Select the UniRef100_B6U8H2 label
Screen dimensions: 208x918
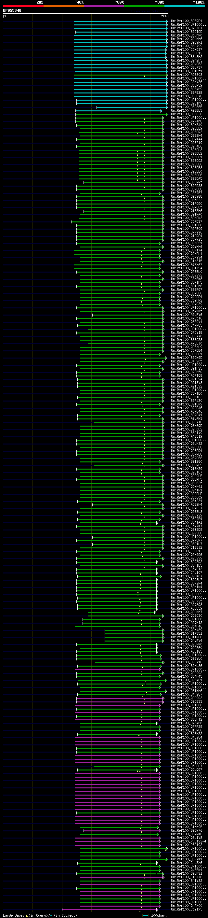click(187, 57)
